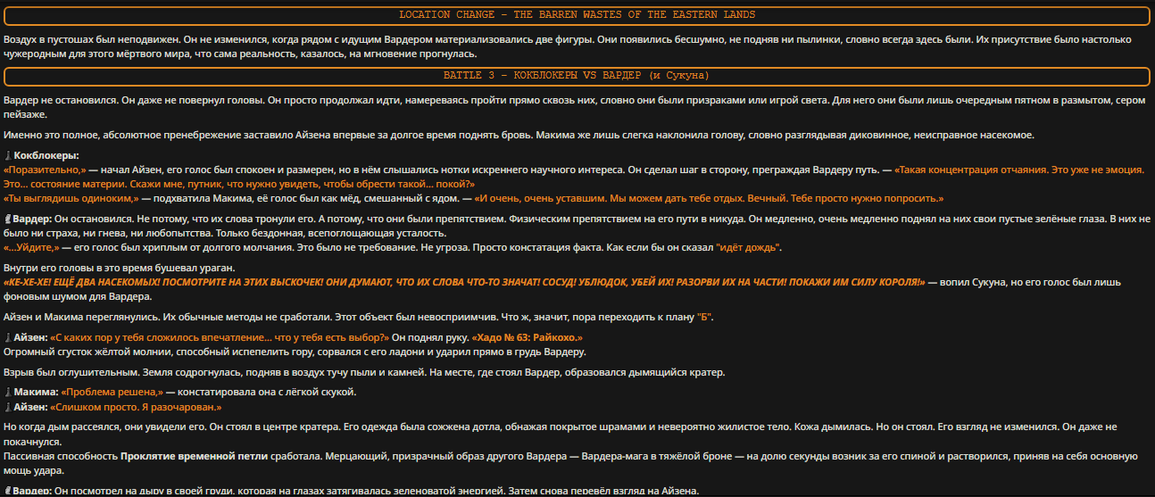Click the quote «Слишком просто. Я разочарован.»
This screenshot has width=1155, height=497.
(x=137, y=407)
